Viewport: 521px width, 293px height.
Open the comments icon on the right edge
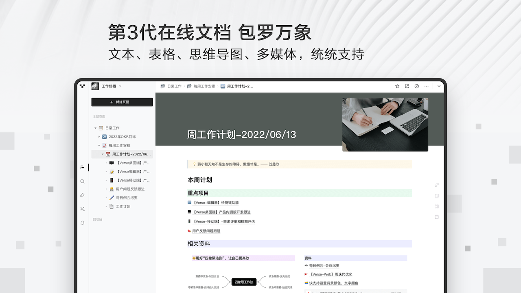pyautogui.click(x=436, y=217)
